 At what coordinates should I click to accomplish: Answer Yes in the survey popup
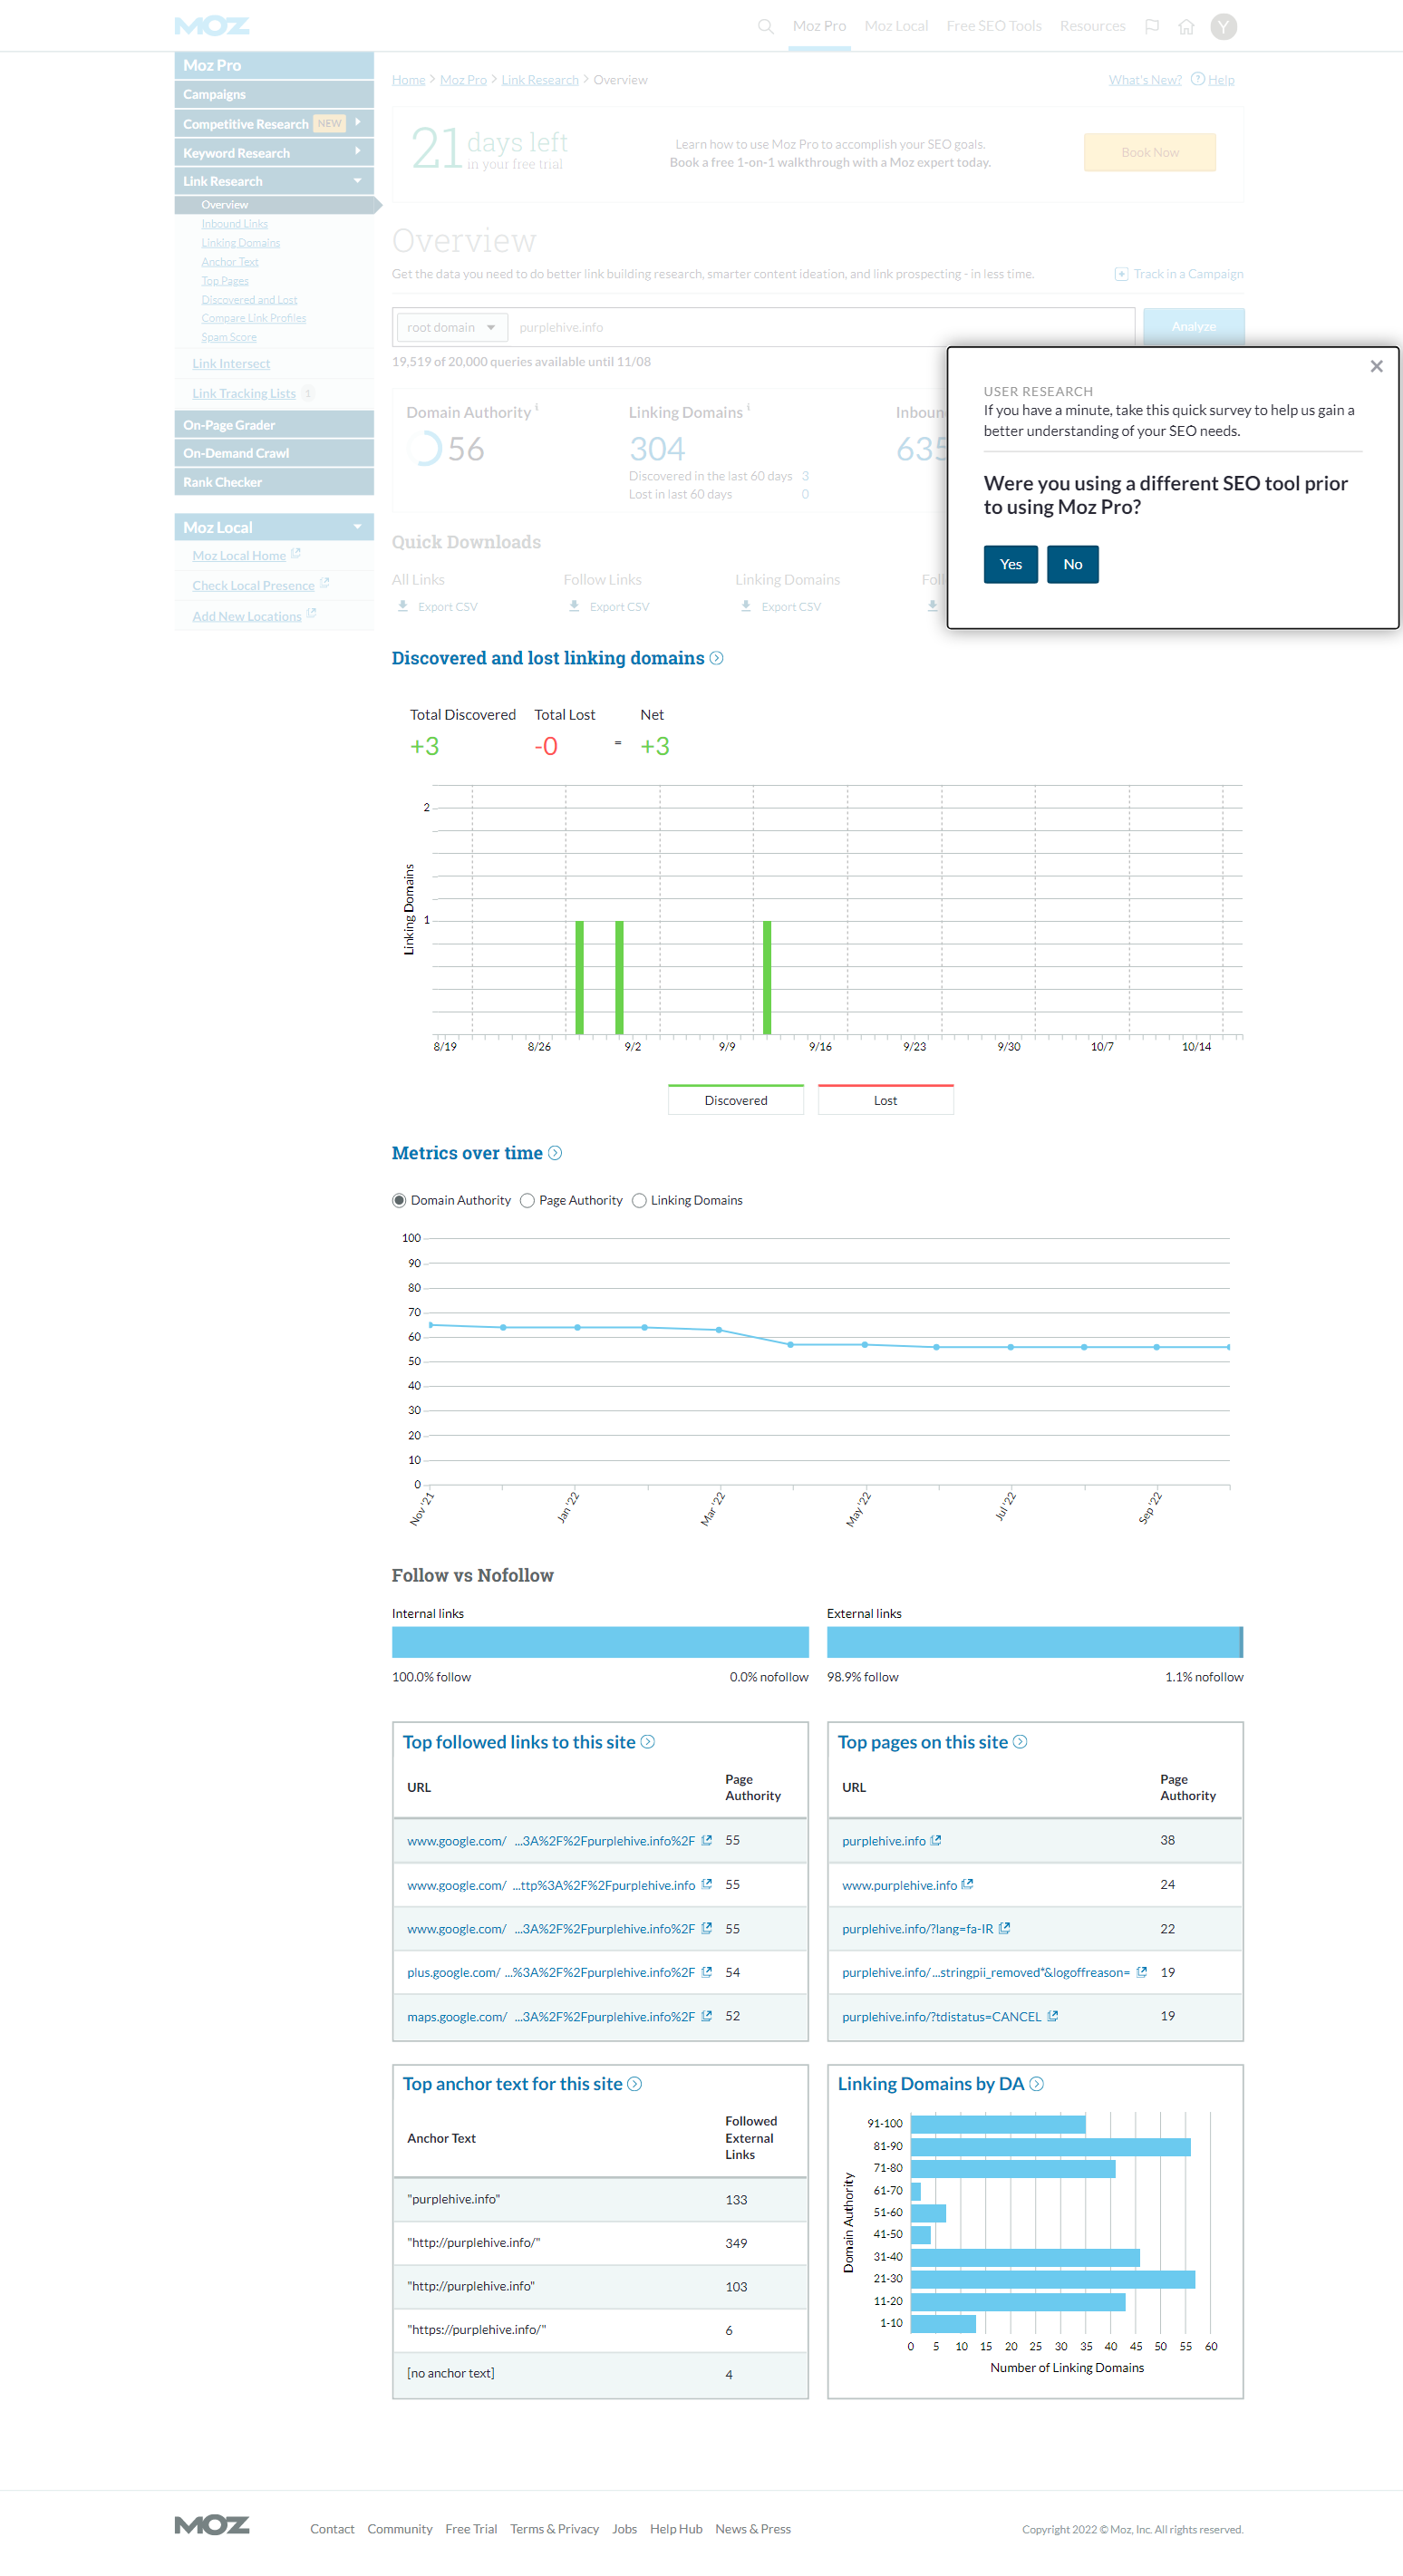tap(1011, 564)
